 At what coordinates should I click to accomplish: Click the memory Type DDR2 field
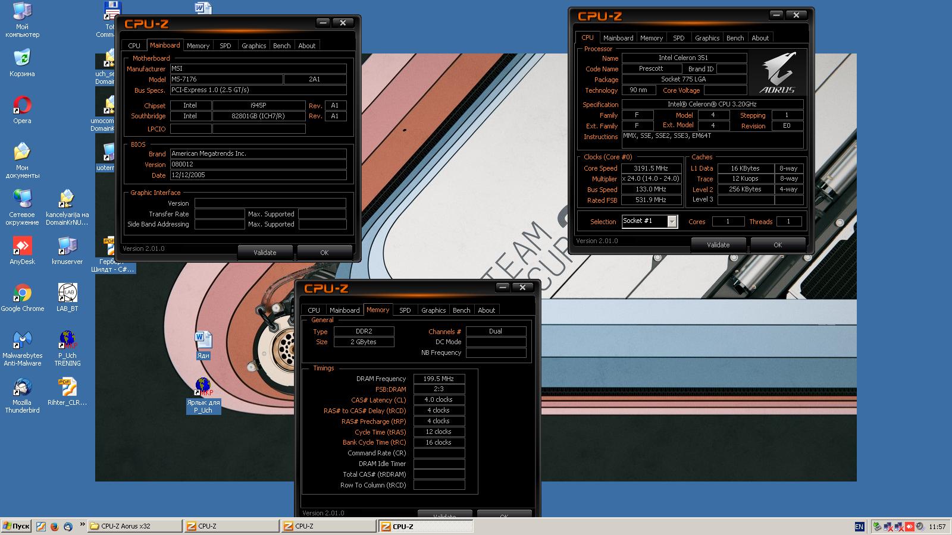pos(364,331)
